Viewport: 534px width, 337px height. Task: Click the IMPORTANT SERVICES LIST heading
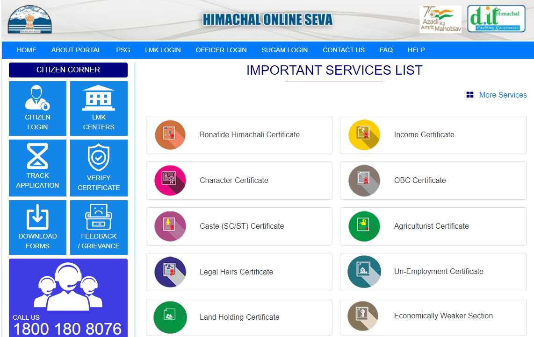(x=334, y=70)
